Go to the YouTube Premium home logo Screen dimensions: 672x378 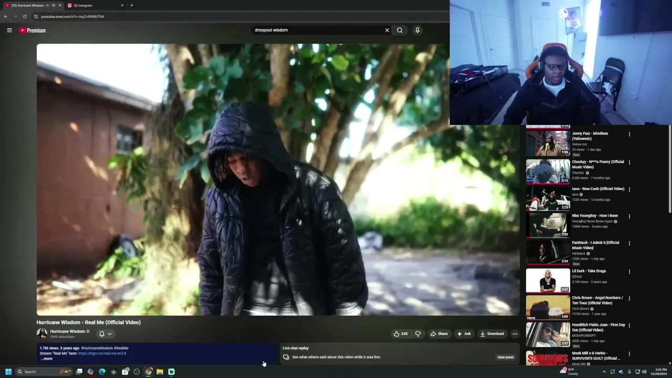pos(33,30)
